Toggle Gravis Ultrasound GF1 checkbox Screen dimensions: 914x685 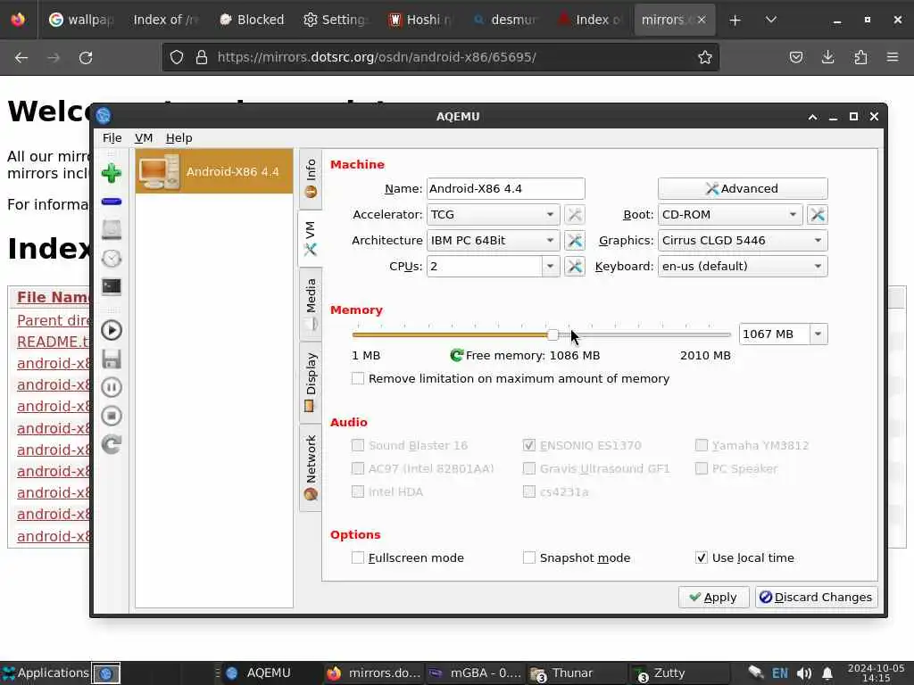(528, 468)
